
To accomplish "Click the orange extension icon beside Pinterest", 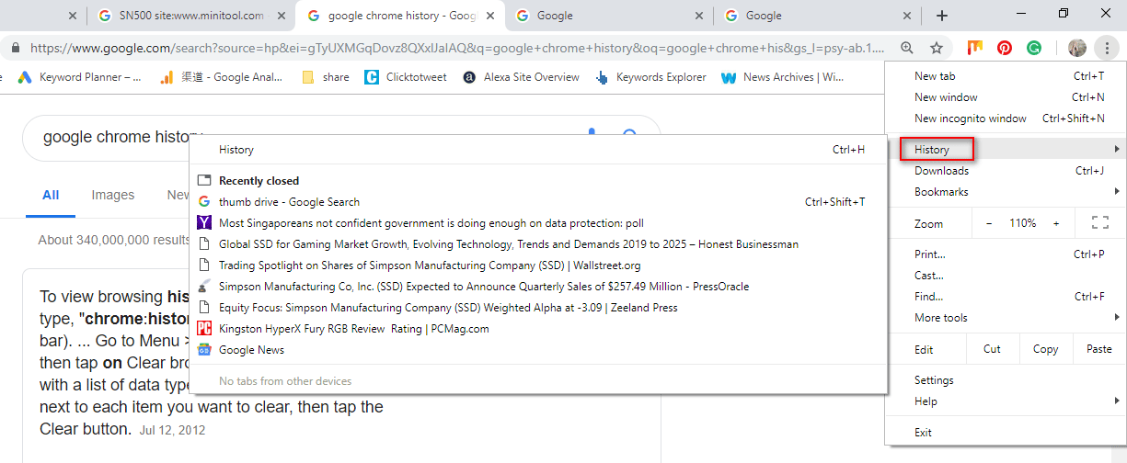I will [x=975, y=48].
